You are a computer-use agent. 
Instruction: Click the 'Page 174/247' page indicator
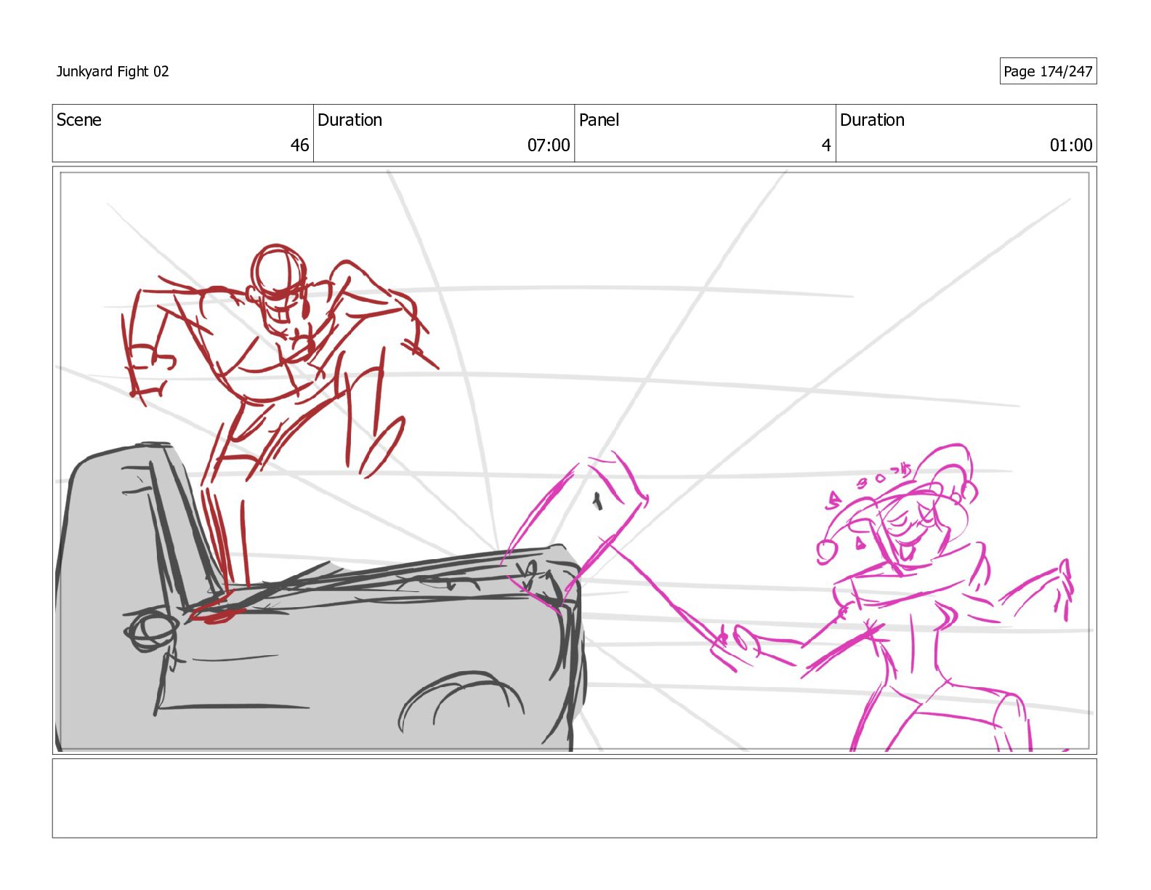pyautogui.click(x=1048, y=71)
